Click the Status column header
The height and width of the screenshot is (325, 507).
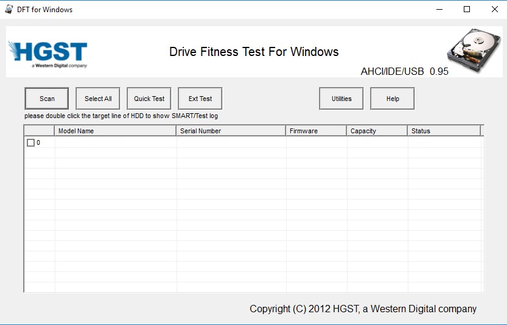444,131
